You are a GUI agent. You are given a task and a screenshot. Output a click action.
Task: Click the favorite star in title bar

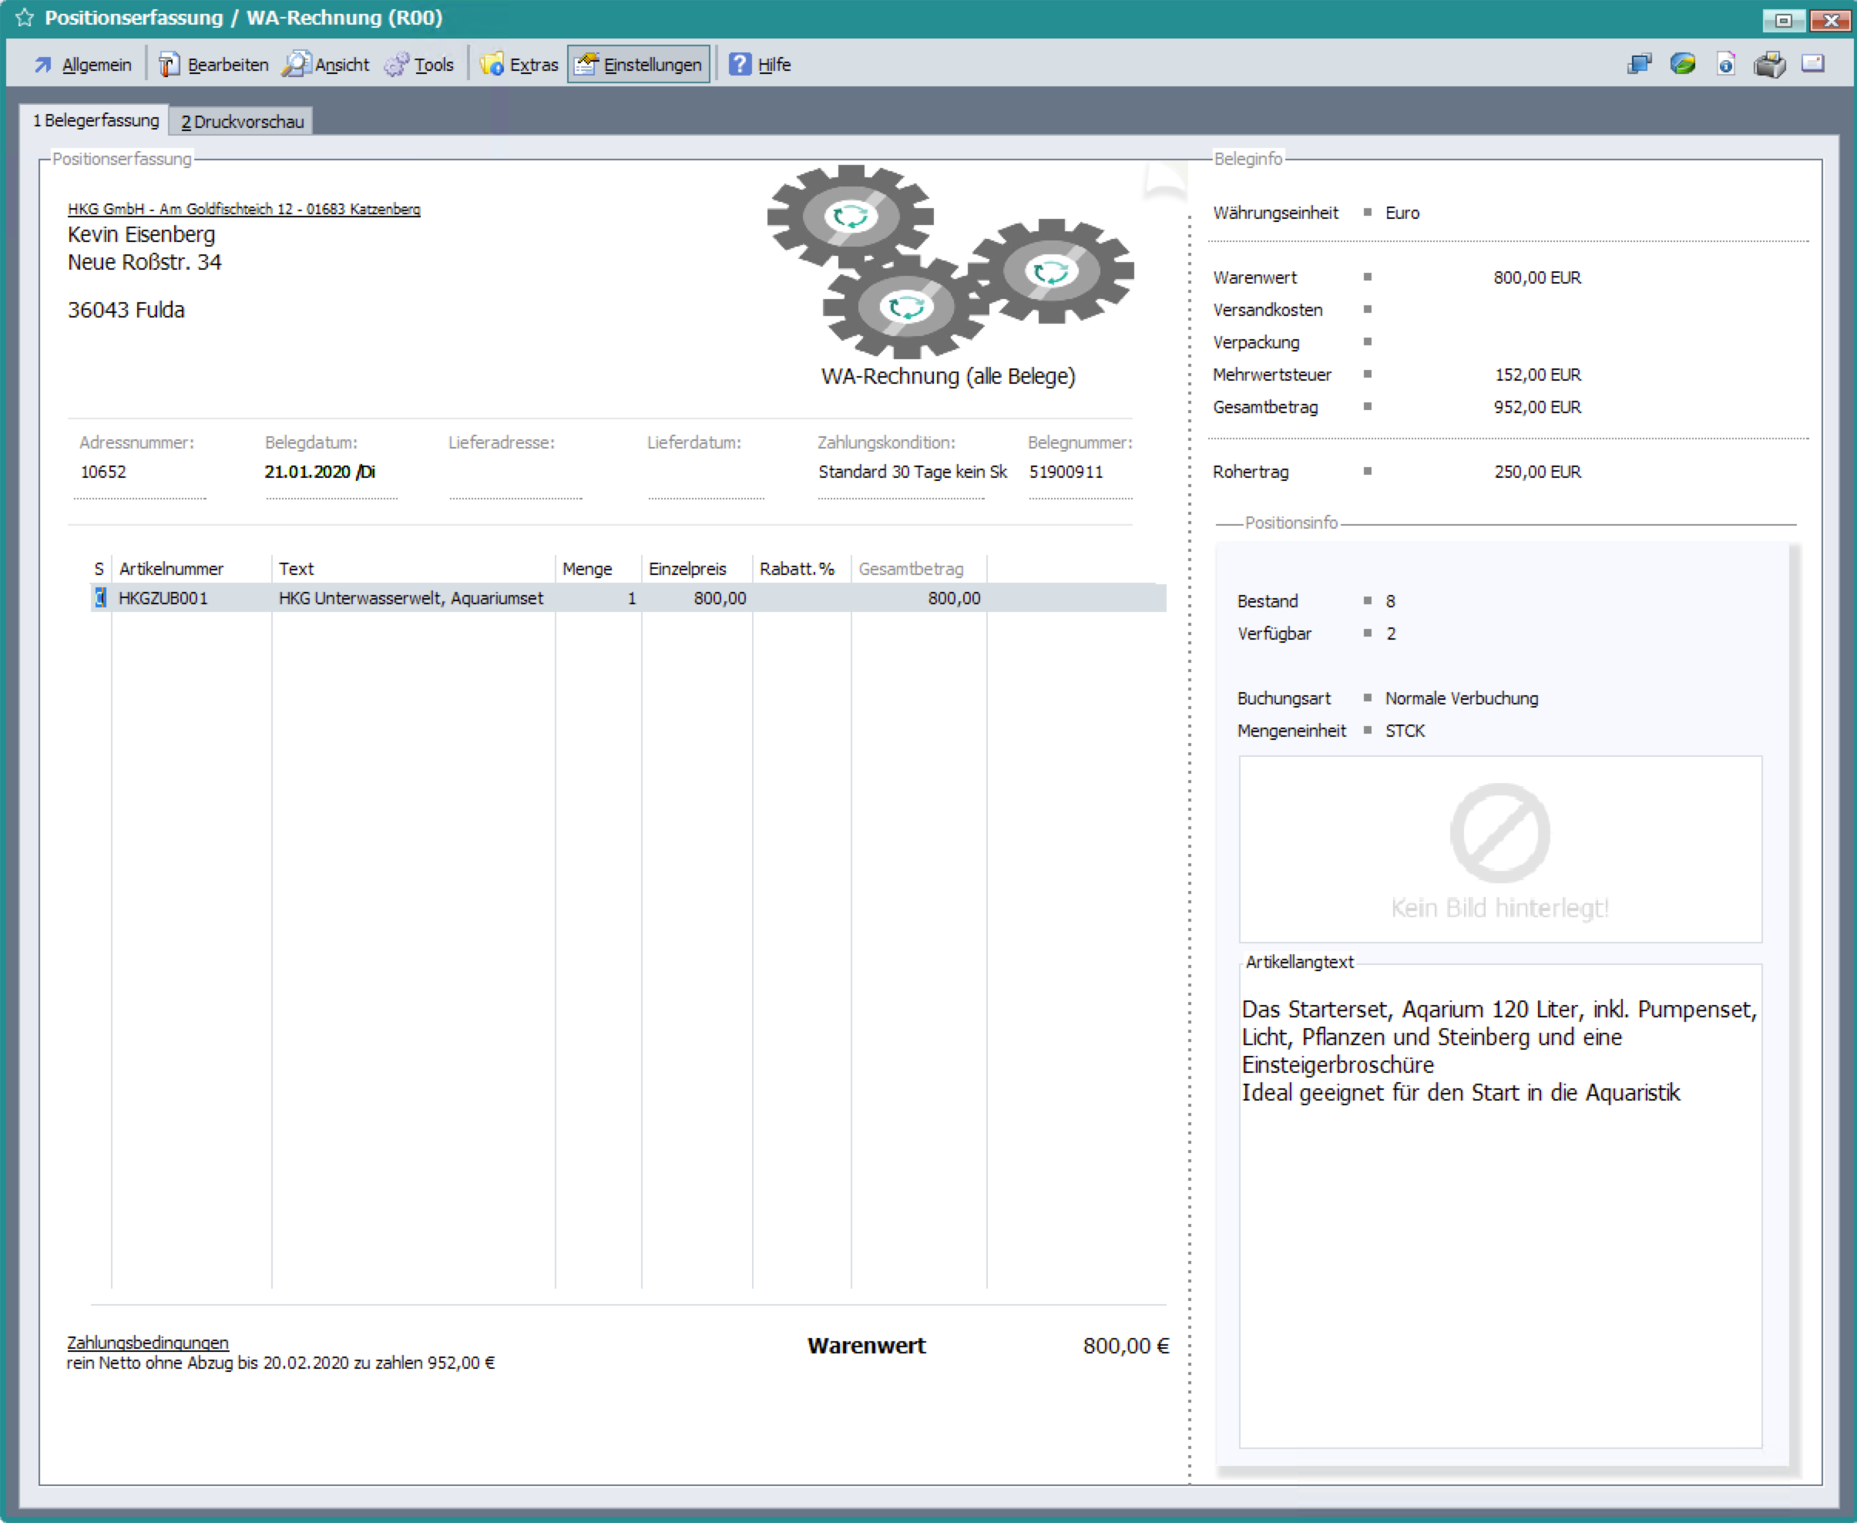click(x=25, y=18)
